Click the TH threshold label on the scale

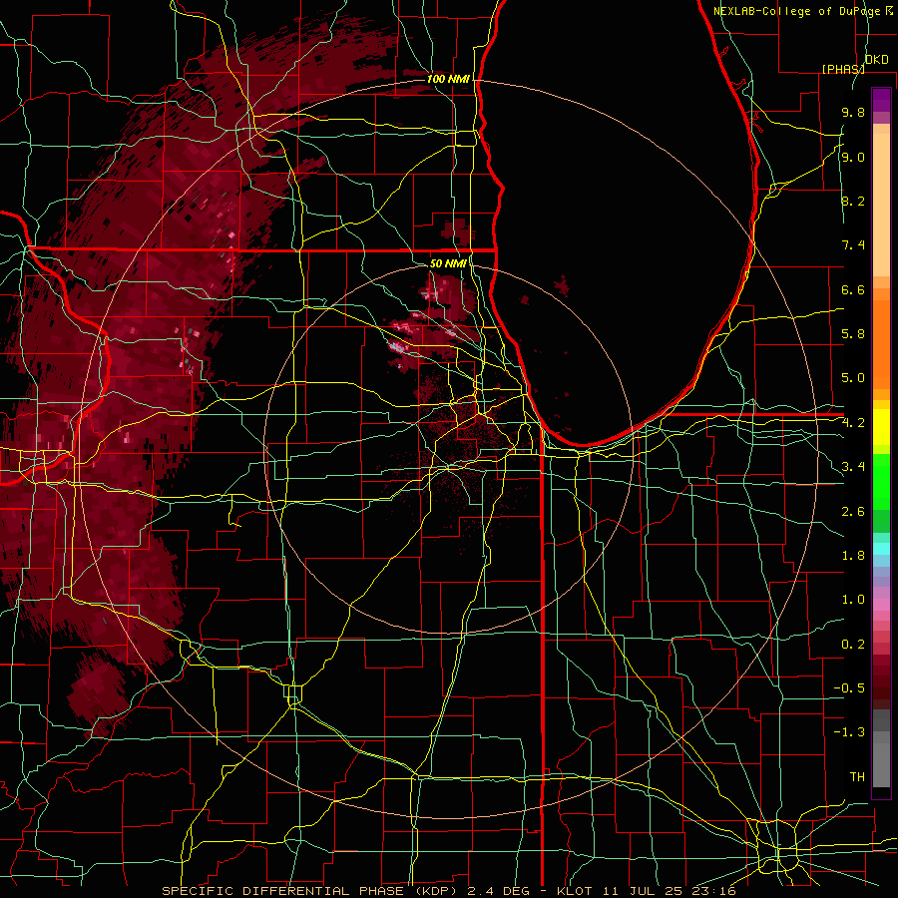857,777
